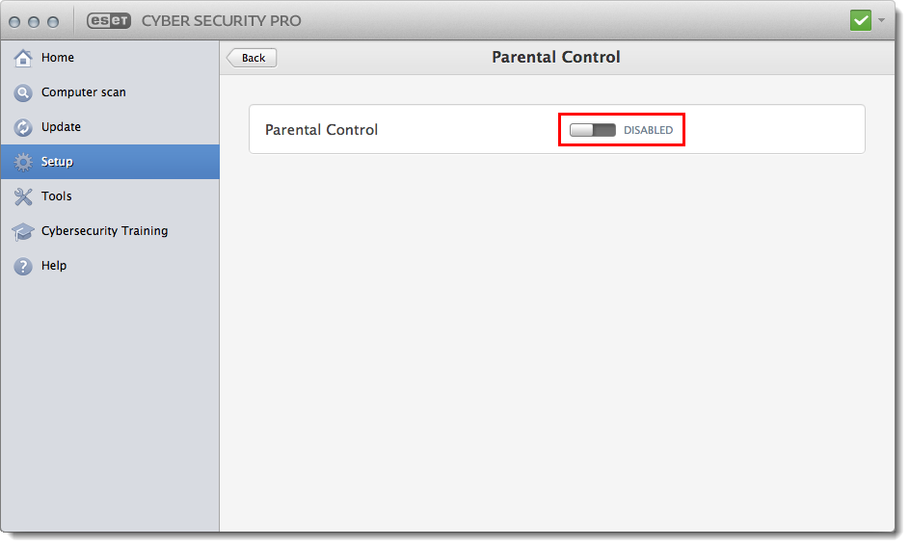
Task: Go back using the Back button
Action: coord(253,58)
